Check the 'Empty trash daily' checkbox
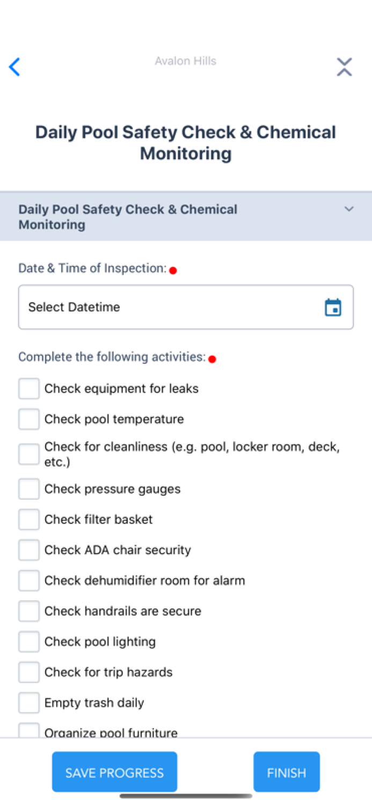Viewport: 372px width, 806px height. click(28, 702)
